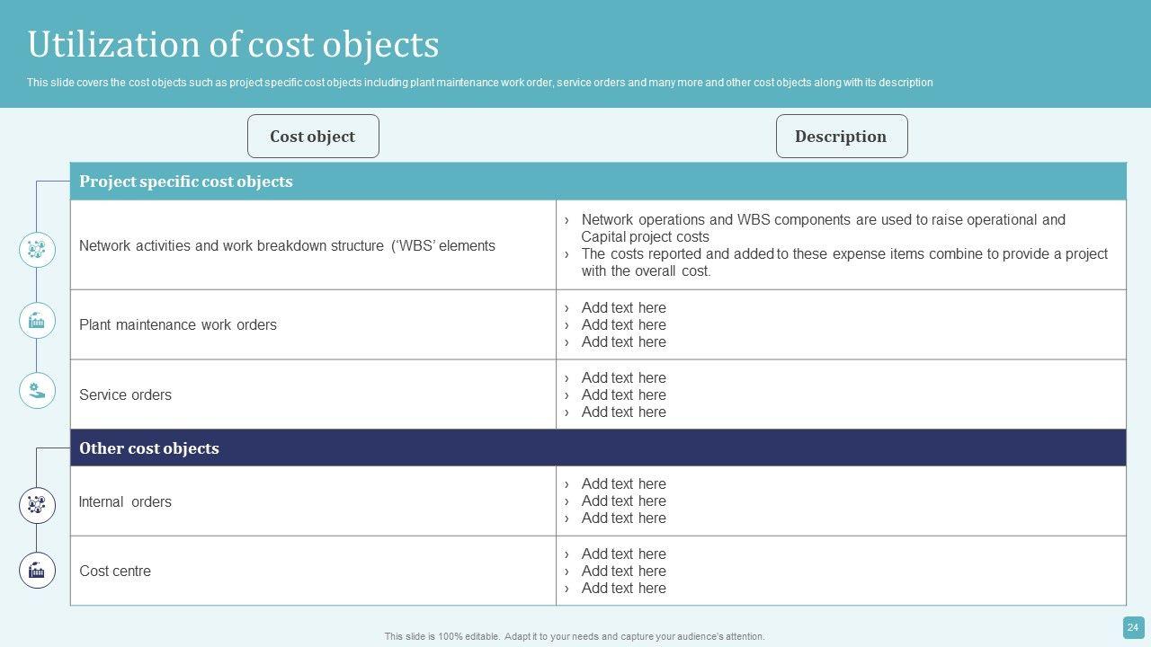Click the cost centre factory icon
This screenshot has height=647, width=1151.
pyautogui.click(x=37, y=570)
